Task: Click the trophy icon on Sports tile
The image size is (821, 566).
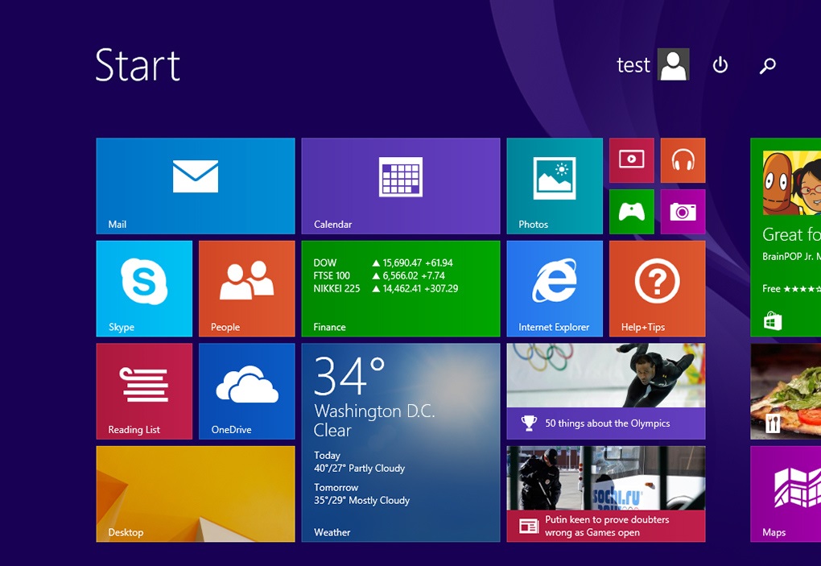Action: point(529,423)
